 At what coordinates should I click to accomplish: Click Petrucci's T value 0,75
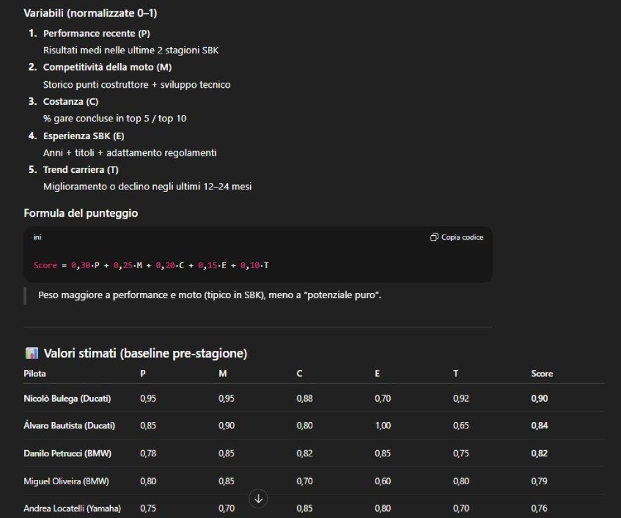[x=461, y=454]
